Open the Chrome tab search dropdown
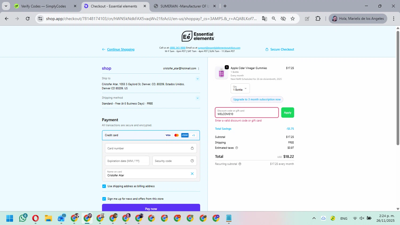The height and width of the screenshot is (225, 400). 6,6
